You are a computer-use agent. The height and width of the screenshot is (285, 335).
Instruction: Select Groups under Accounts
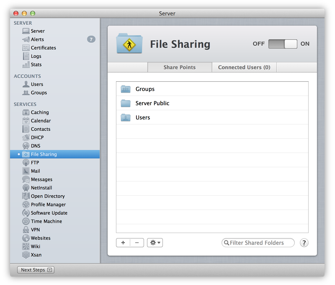click(55, 93)
